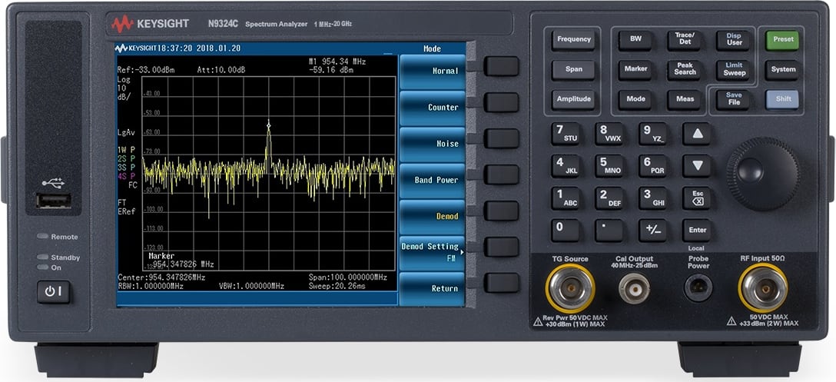Tap keypad number 1 ABC

(566, 198)
